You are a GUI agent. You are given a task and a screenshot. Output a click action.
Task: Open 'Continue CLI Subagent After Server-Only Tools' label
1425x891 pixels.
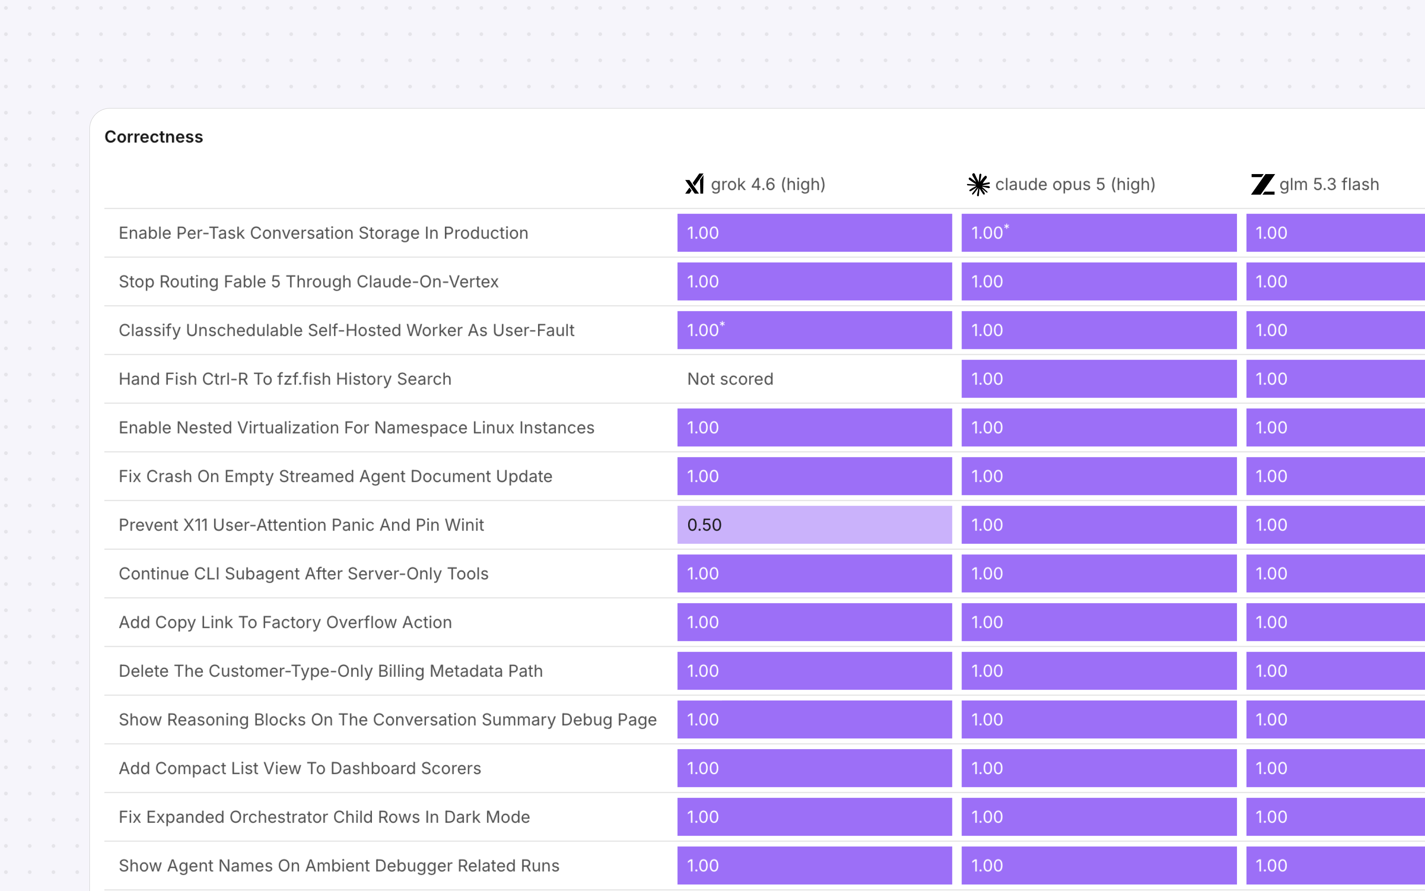304,573
